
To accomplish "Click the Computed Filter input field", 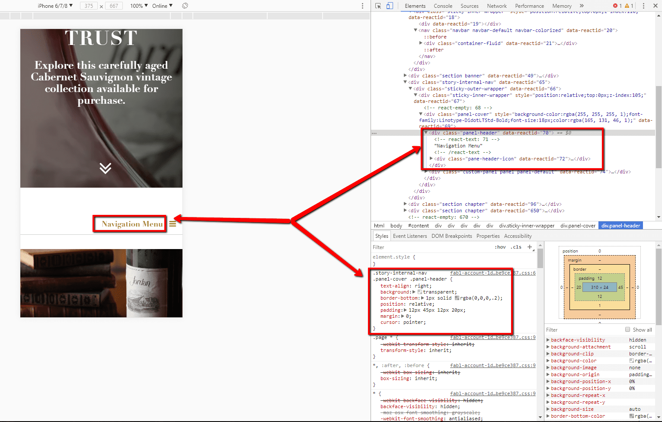I will coord(584,330).
